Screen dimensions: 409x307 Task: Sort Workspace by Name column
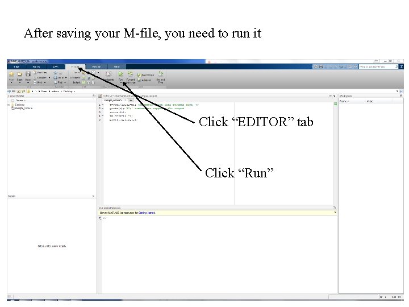click(x=344, y=101)
